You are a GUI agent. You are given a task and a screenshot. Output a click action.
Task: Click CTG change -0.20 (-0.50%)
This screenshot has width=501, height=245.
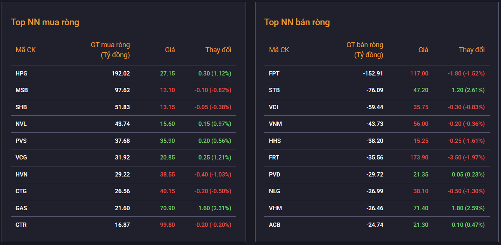tap(213, 191)
